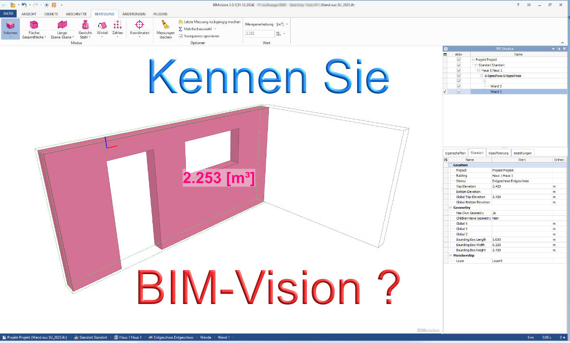Switch to the Eigenschaften tab
The width and height of the screenshot is (570, 343).
pyautogui.click(x=455, y=153)
